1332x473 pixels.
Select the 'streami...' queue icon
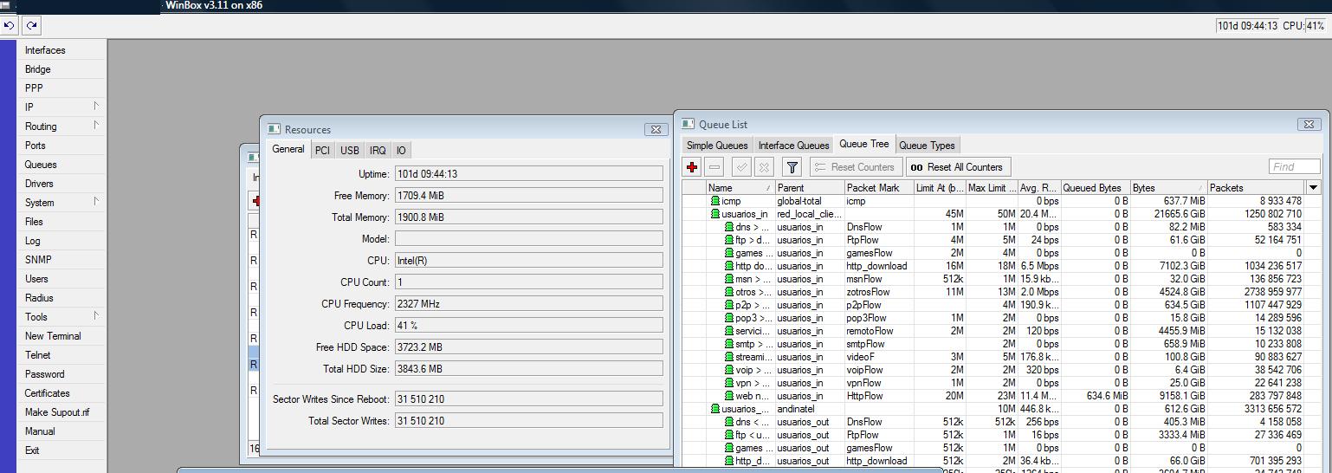[x=729, y=357]
